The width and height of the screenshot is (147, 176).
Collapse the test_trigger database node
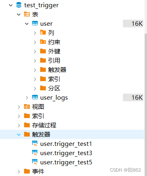(10, 5)
